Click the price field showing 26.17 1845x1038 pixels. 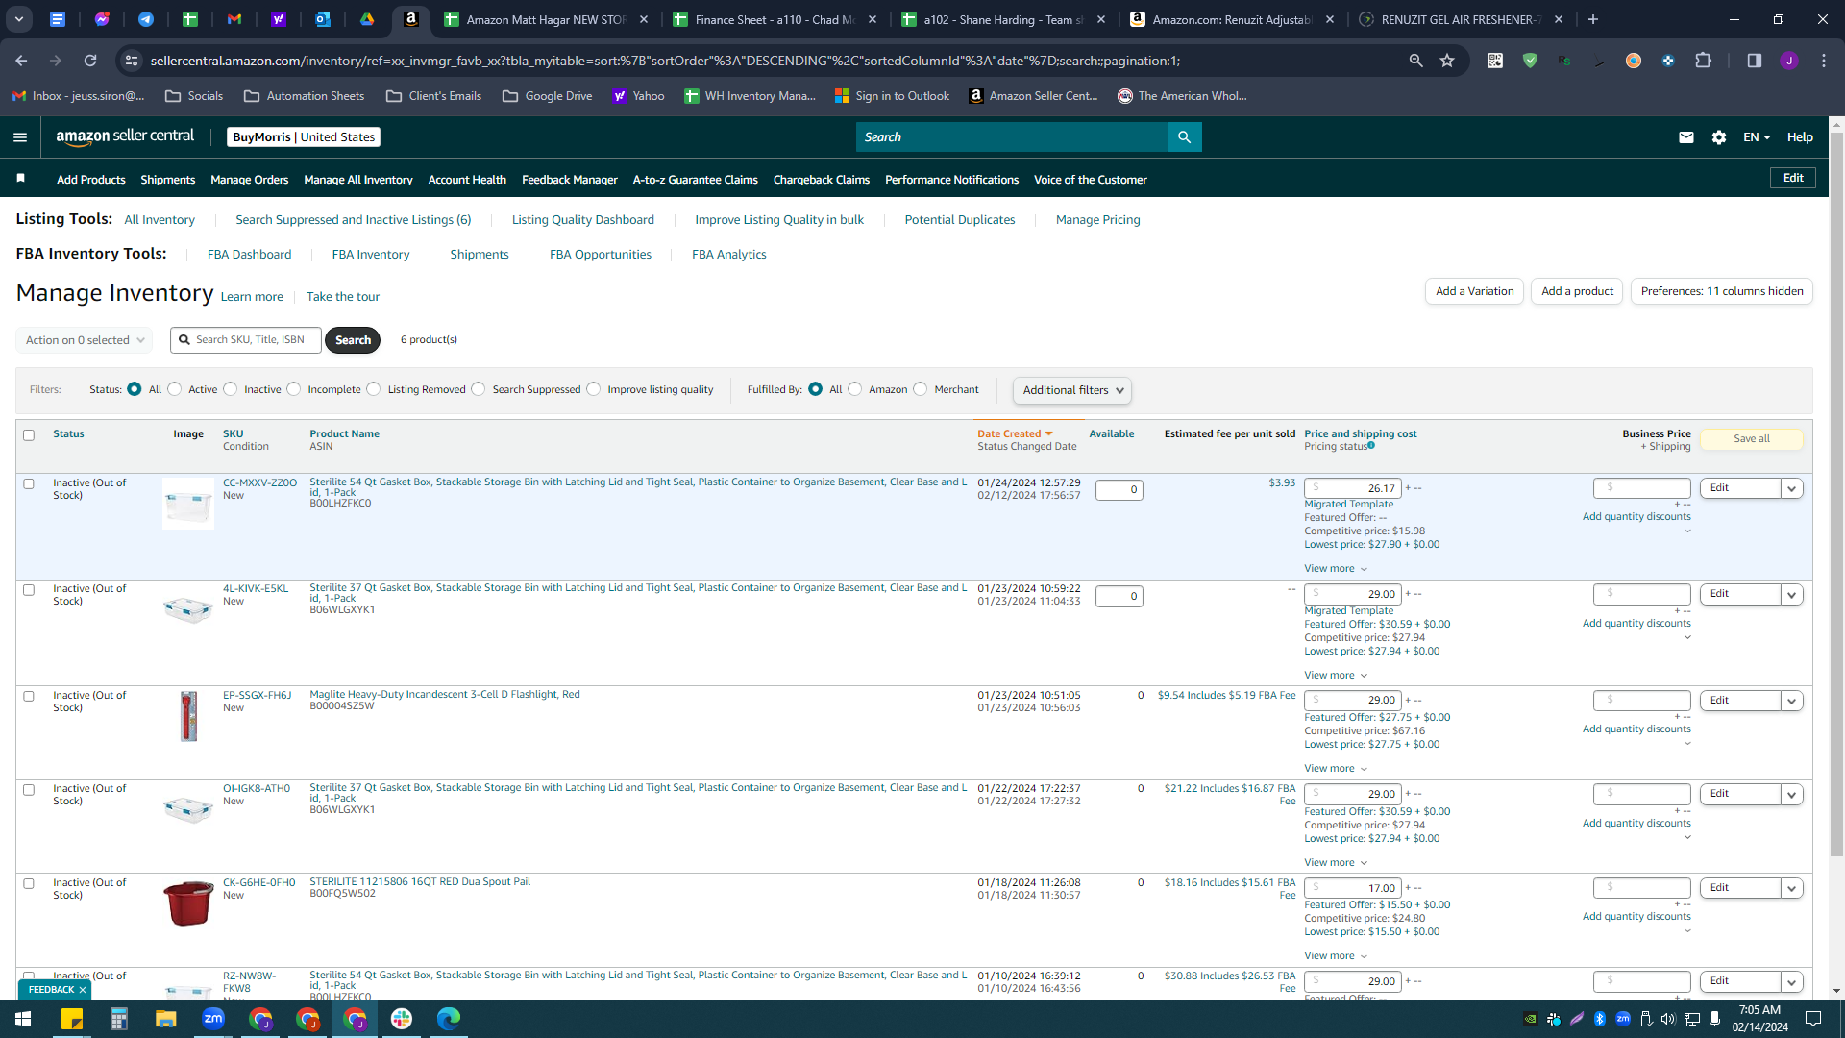pyautogui.click(x=1352, y=489)
